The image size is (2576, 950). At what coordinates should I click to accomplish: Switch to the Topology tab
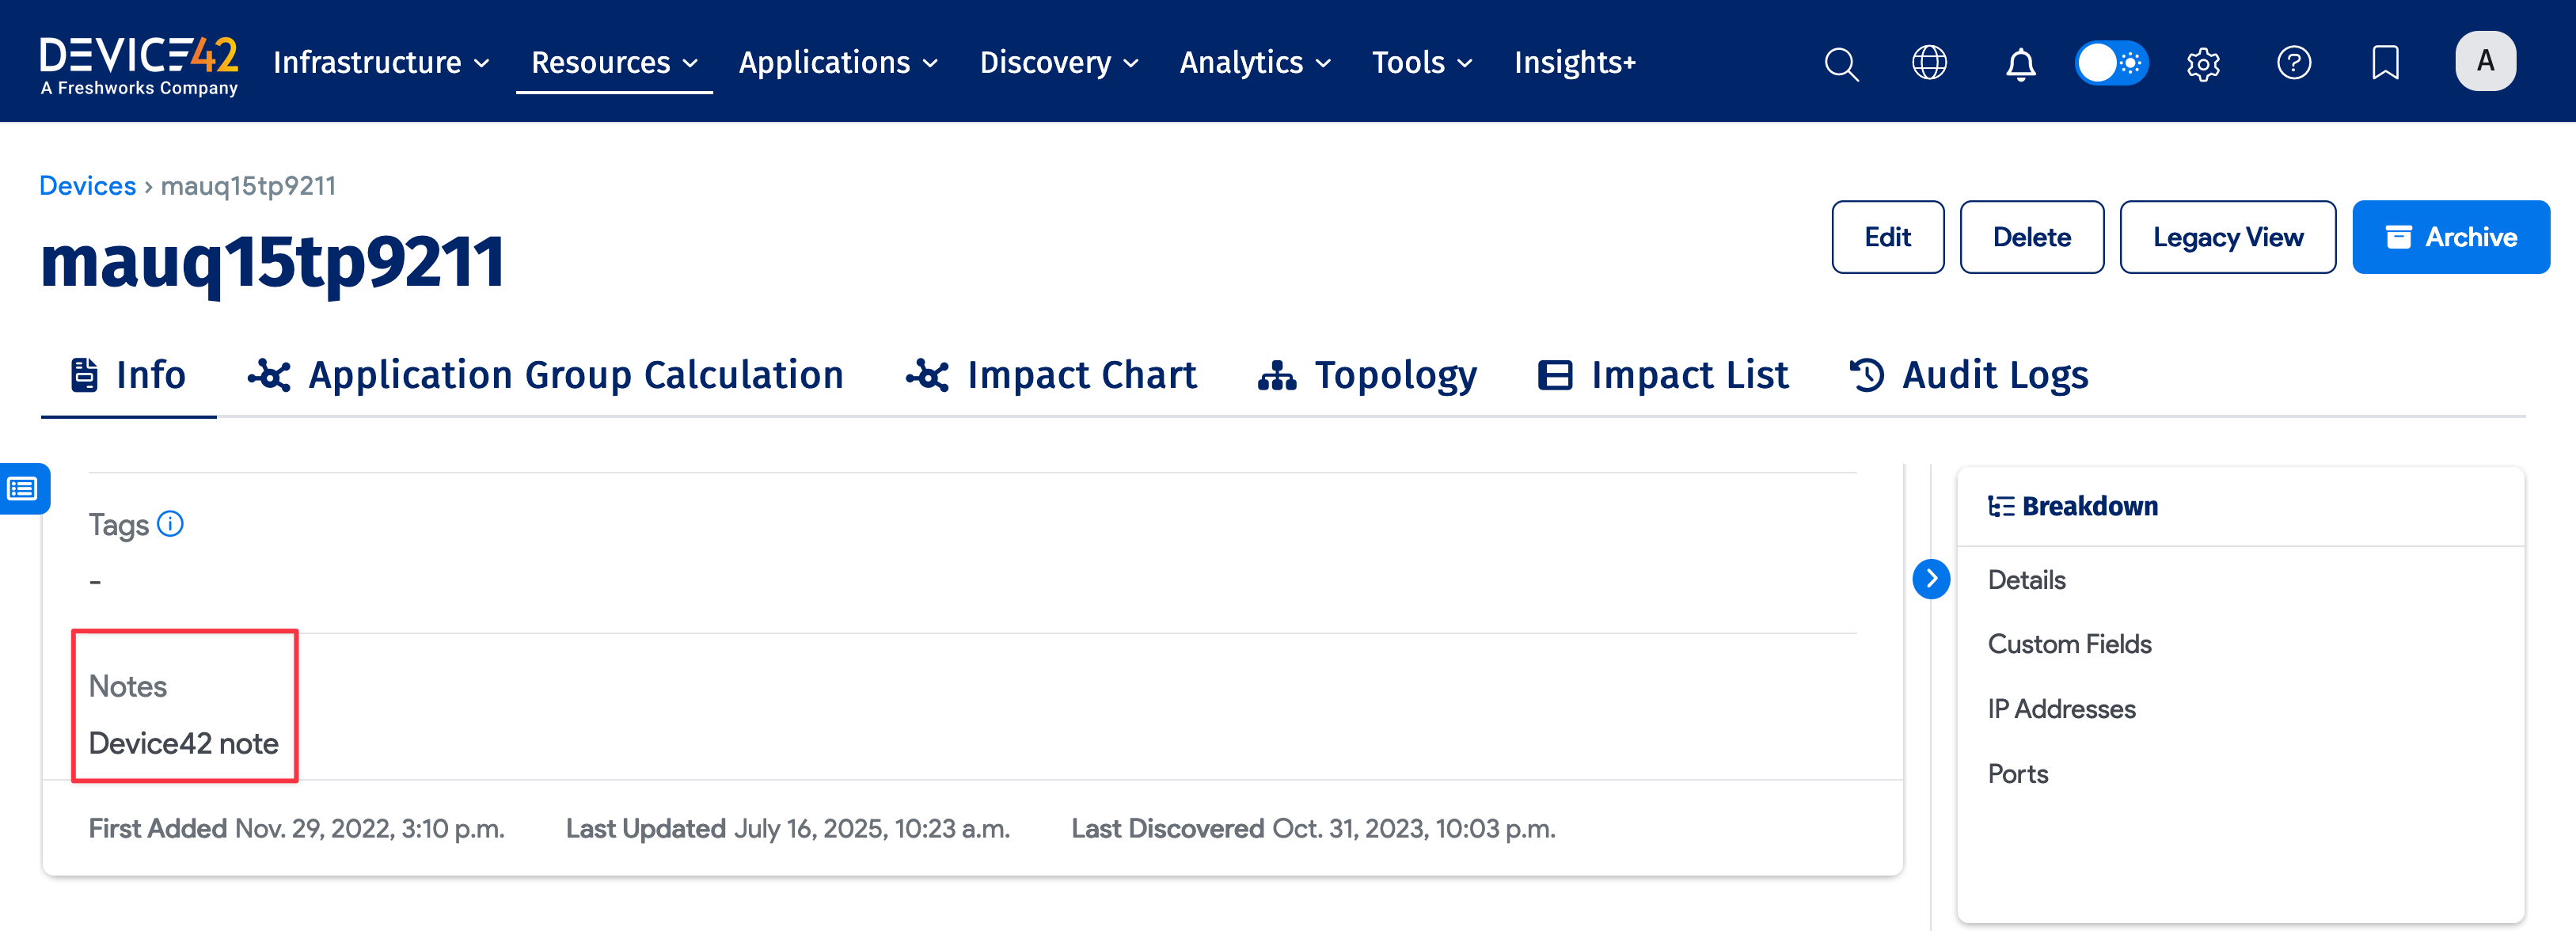(x=1367, y=375)
